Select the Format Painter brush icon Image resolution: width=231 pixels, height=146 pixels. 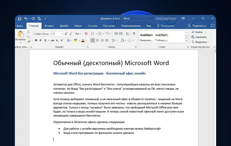[x=29, y=42]
